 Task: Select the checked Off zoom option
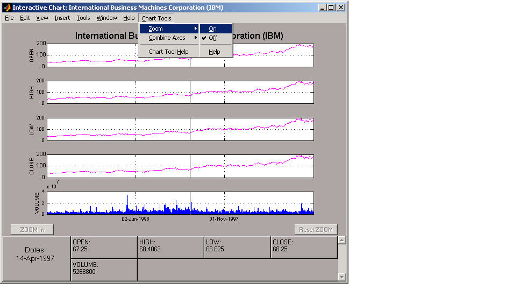click(216, 38)
